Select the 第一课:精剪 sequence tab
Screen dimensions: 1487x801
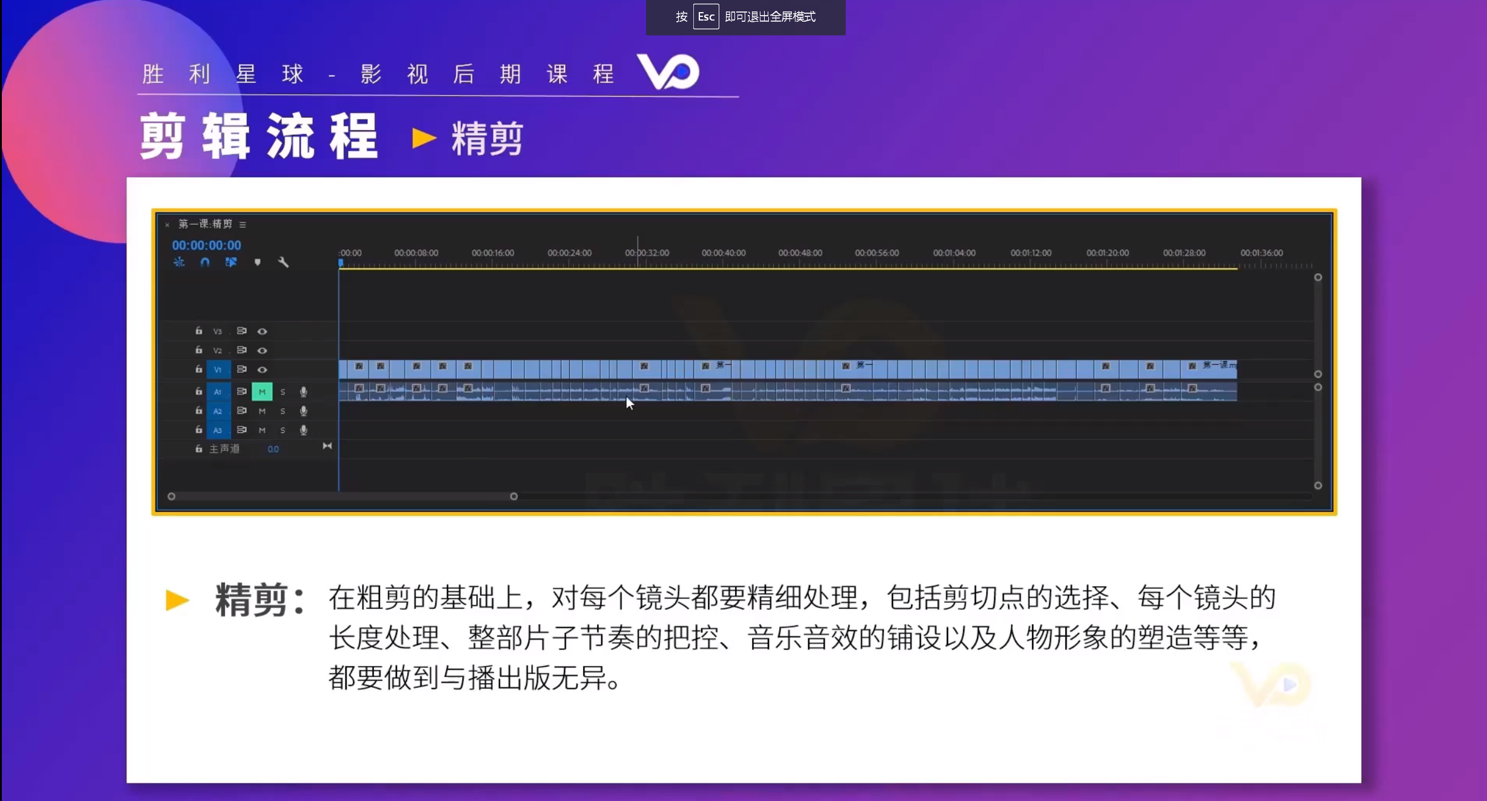205,224
